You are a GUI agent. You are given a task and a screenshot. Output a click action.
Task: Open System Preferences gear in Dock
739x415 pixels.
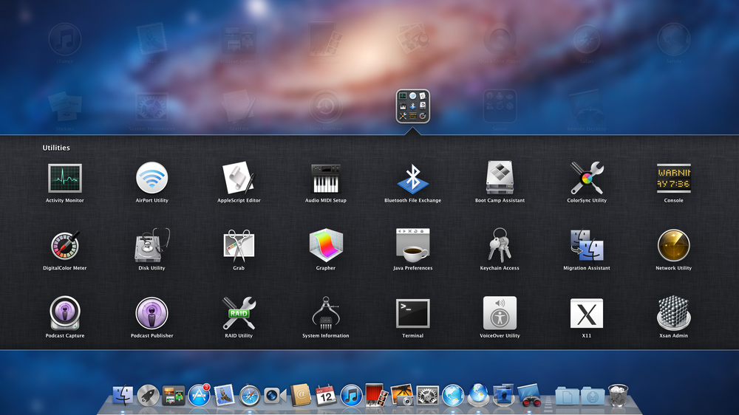coord(427,395)
